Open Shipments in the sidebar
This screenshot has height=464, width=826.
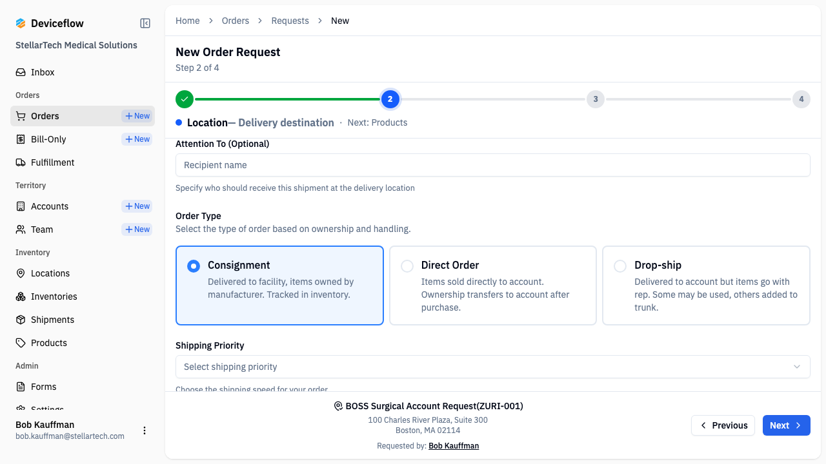pos(83,320)
